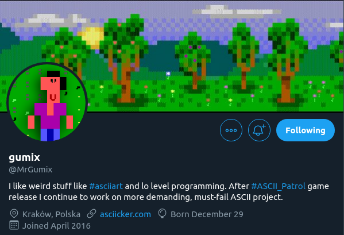Open the #ASCII_Patrol hashtag link
Image resolution: width=344 pixels, height=235 pixels.
point(278,186)
